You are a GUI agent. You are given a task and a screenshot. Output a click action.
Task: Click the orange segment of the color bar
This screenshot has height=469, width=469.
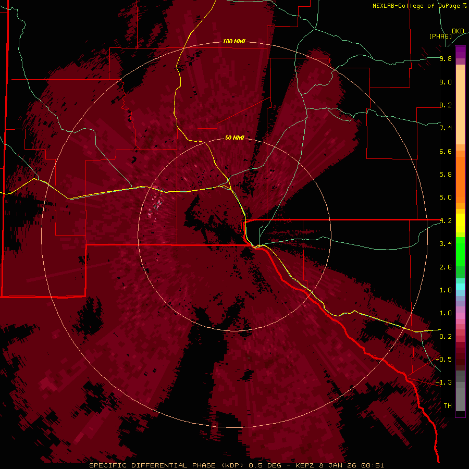pyautogui.click(x=460, y=178)
